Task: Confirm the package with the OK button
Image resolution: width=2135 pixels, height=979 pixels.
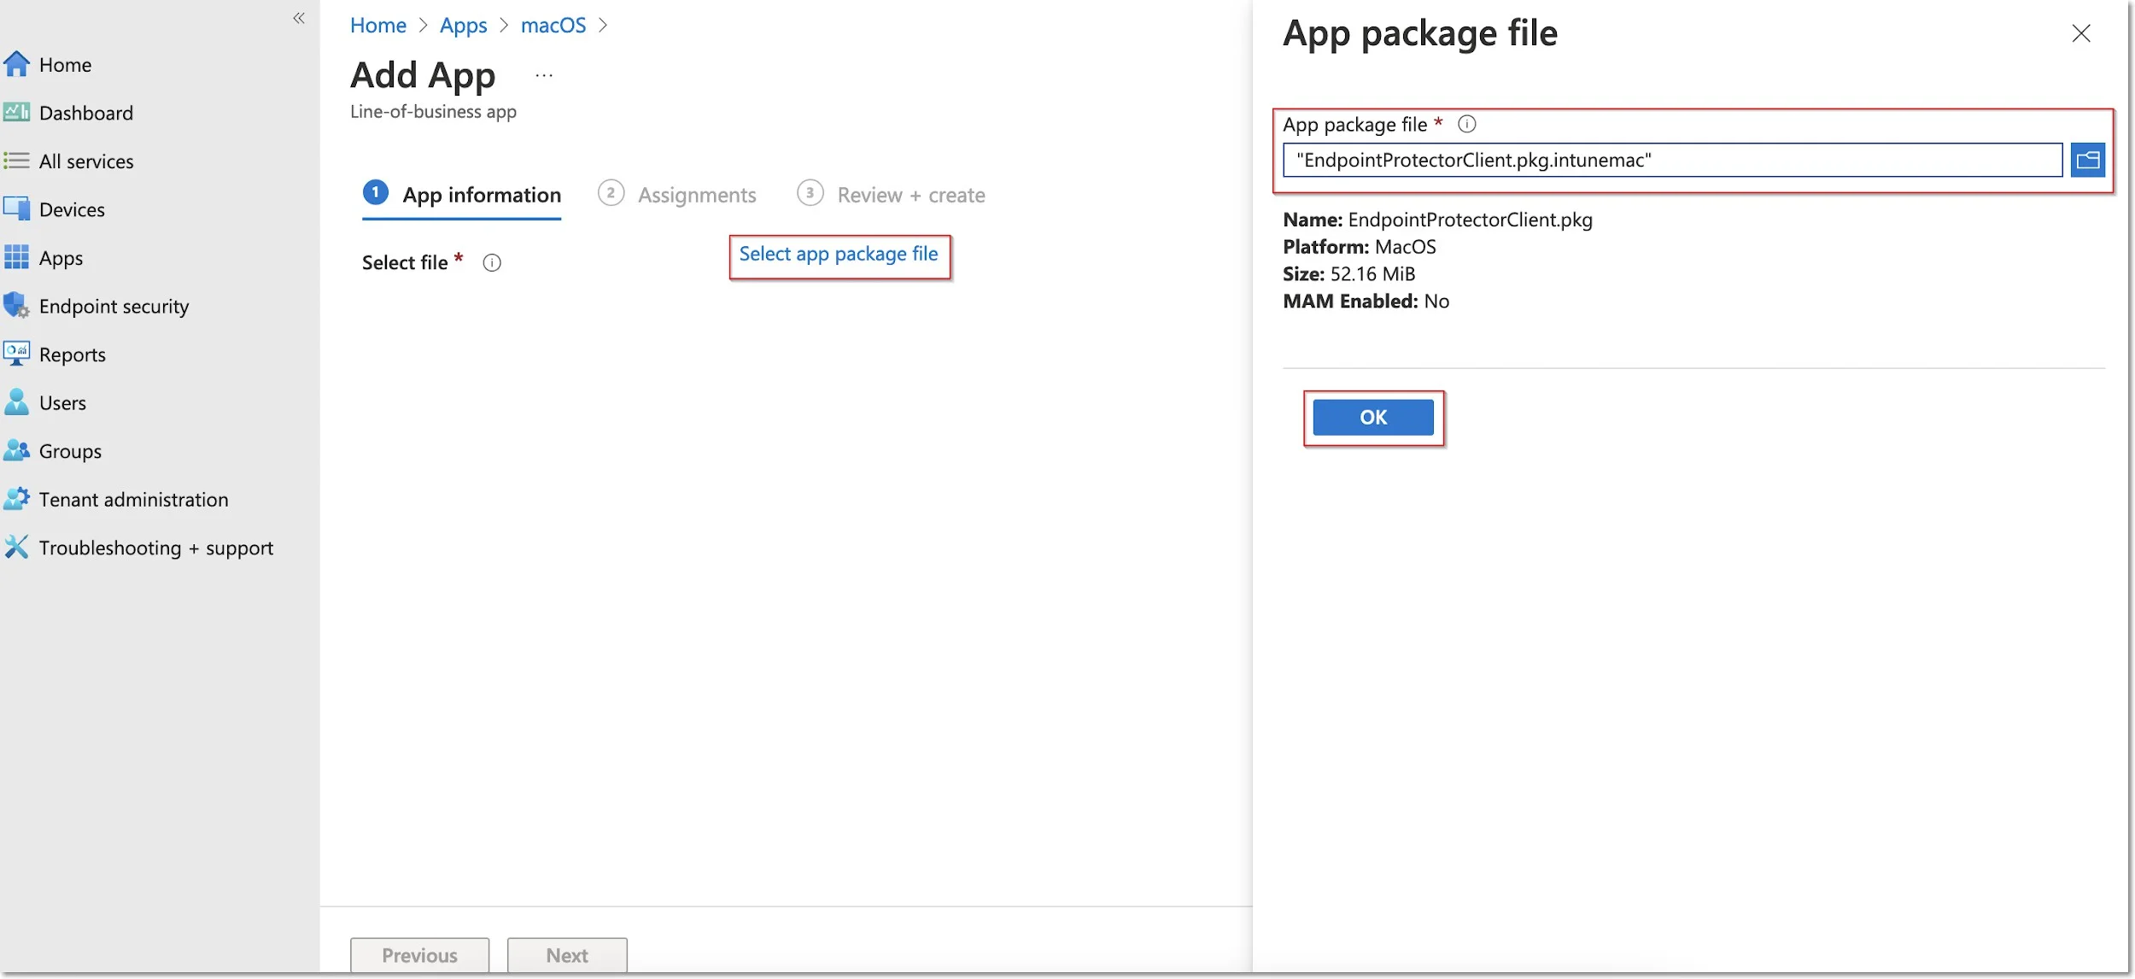Action: point(1373,417)
